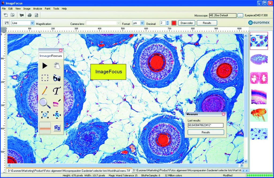The image size is (274, 178).
Task: Click the red draw color swatch
Action: point(174,23)
